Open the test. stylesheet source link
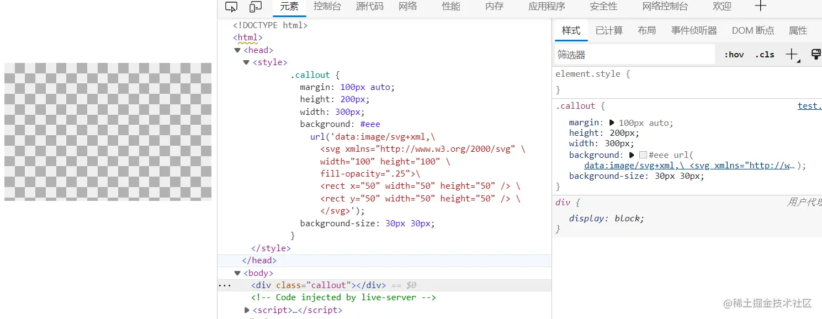 (809, 106)
